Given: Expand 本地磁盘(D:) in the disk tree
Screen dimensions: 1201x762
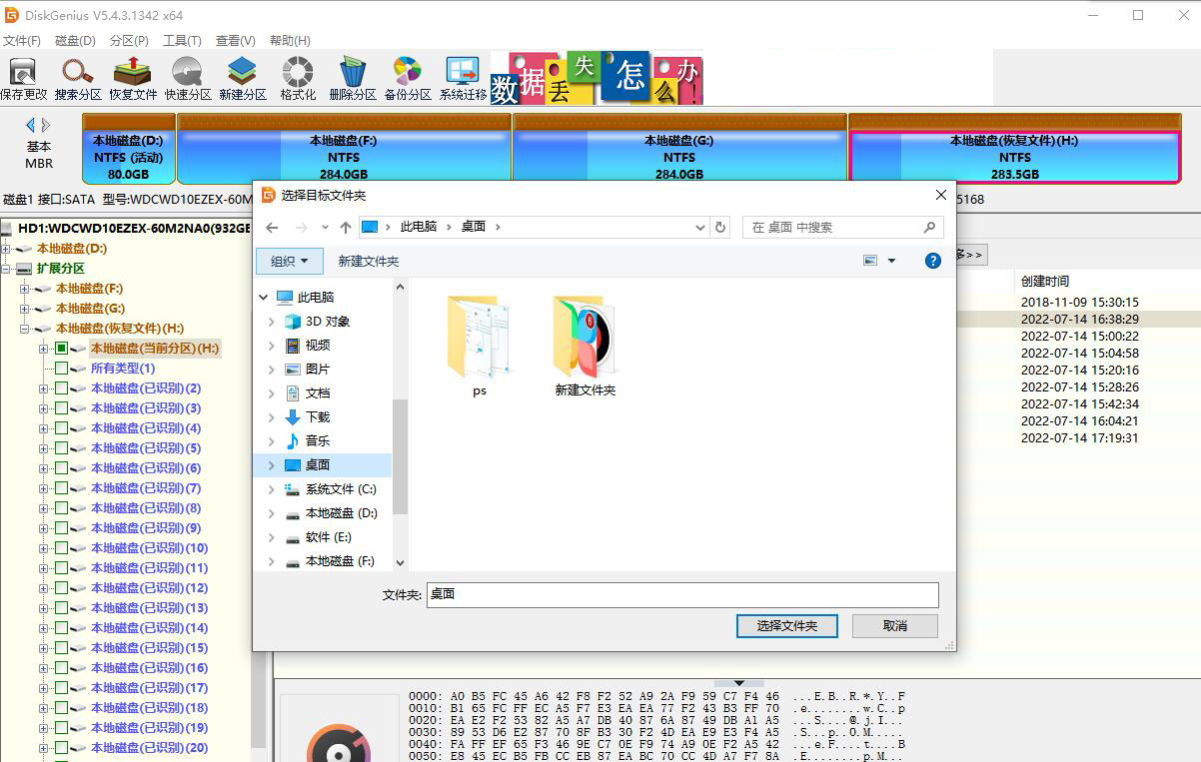Looking at the screenshot, I should [x=6, y=248].
